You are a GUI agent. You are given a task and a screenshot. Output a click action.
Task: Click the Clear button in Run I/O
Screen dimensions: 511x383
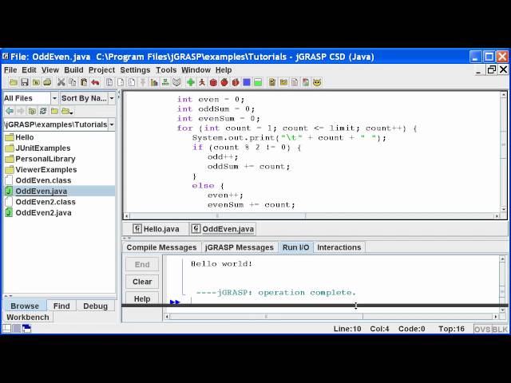(142, 282)
